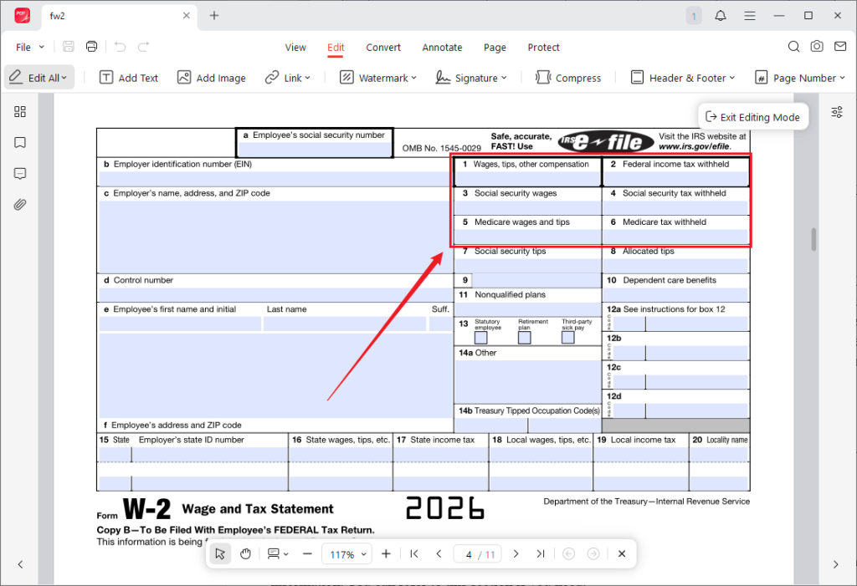
Task: Click the Control number field
Action: [x=275, y=294]
